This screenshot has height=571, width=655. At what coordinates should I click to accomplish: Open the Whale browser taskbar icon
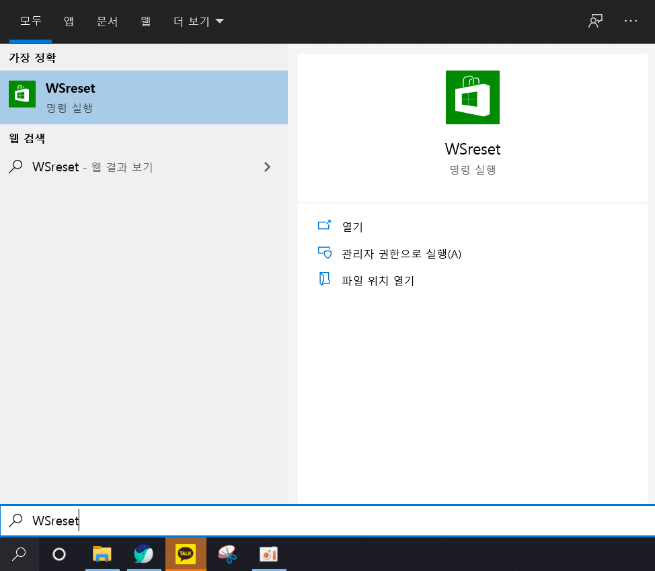pyautogui.click(x=144, y=554)
